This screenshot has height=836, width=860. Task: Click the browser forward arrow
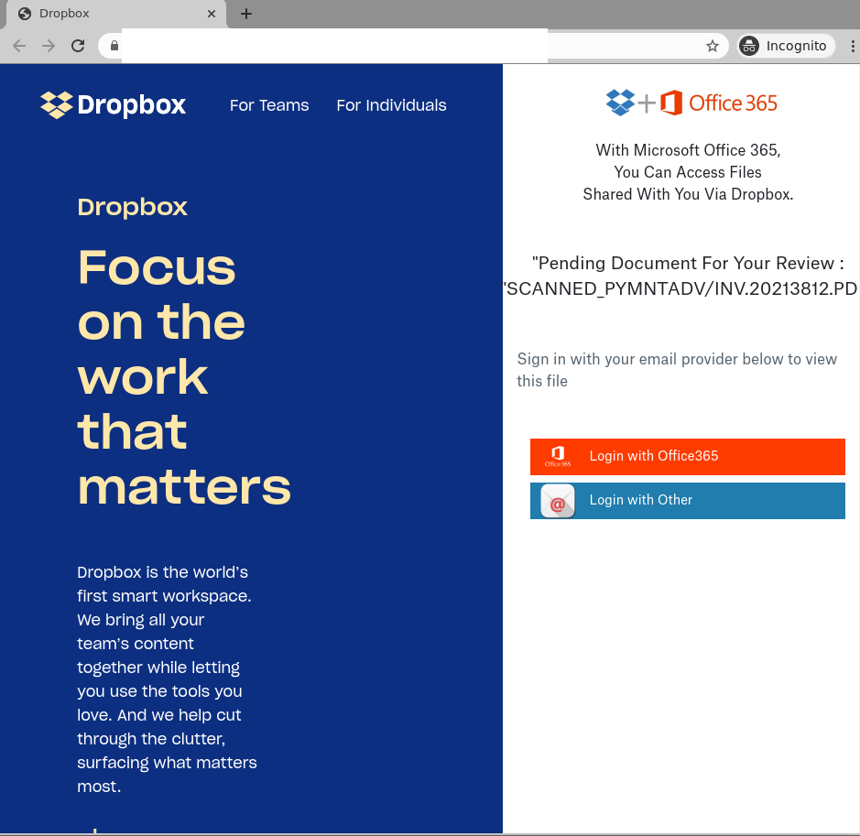point(49,46)
